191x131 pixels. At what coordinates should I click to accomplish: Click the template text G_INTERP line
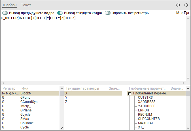tap(38, 18)
